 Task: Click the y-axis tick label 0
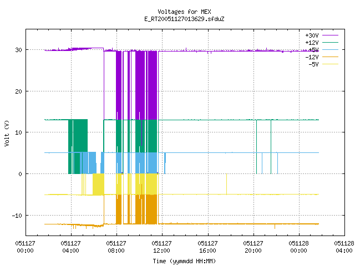(x=21, y=174)
